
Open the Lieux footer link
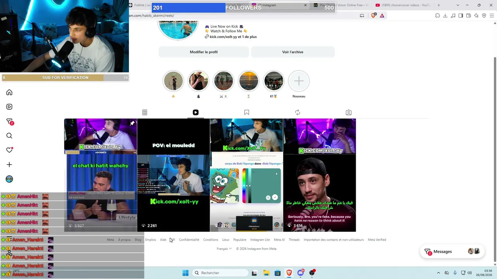(x=226, y=240)
